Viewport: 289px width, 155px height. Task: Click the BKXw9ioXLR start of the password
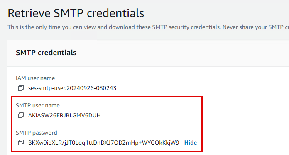[x=45, y=143]
